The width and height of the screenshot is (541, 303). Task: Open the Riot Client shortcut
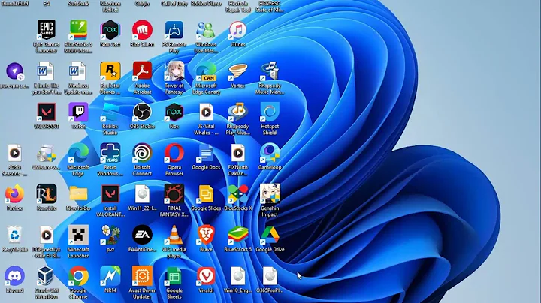(142, 30)
